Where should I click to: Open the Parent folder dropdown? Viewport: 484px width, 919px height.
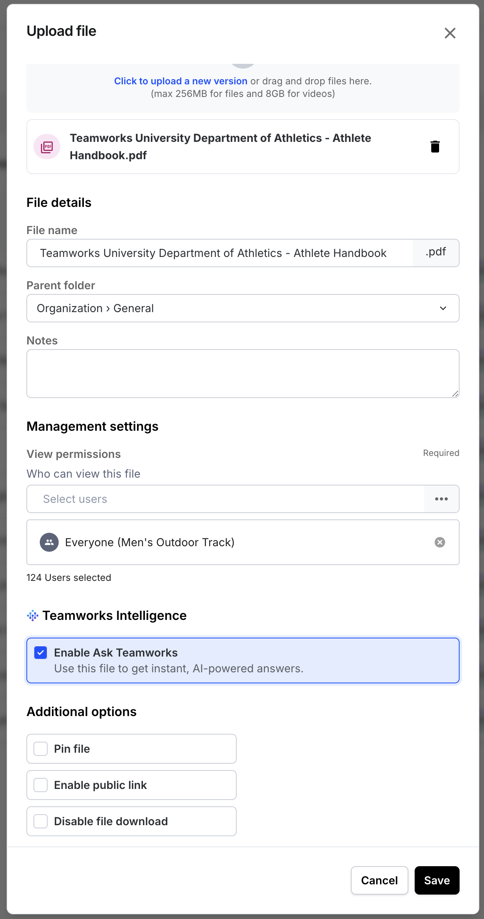click(x=243, y=308)
